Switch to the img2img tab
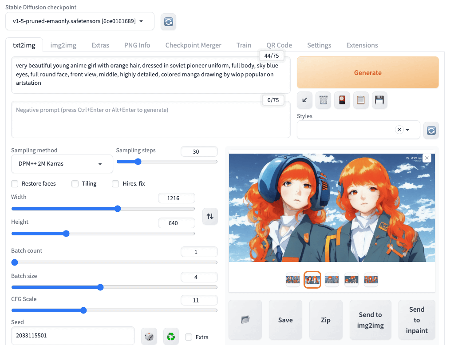The image size is (450, 345). [63, 45]
